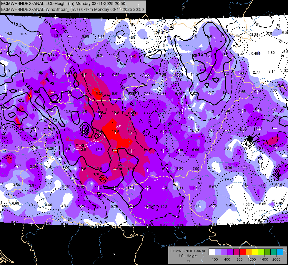Click the map value 2.96

tap(65, 206)
